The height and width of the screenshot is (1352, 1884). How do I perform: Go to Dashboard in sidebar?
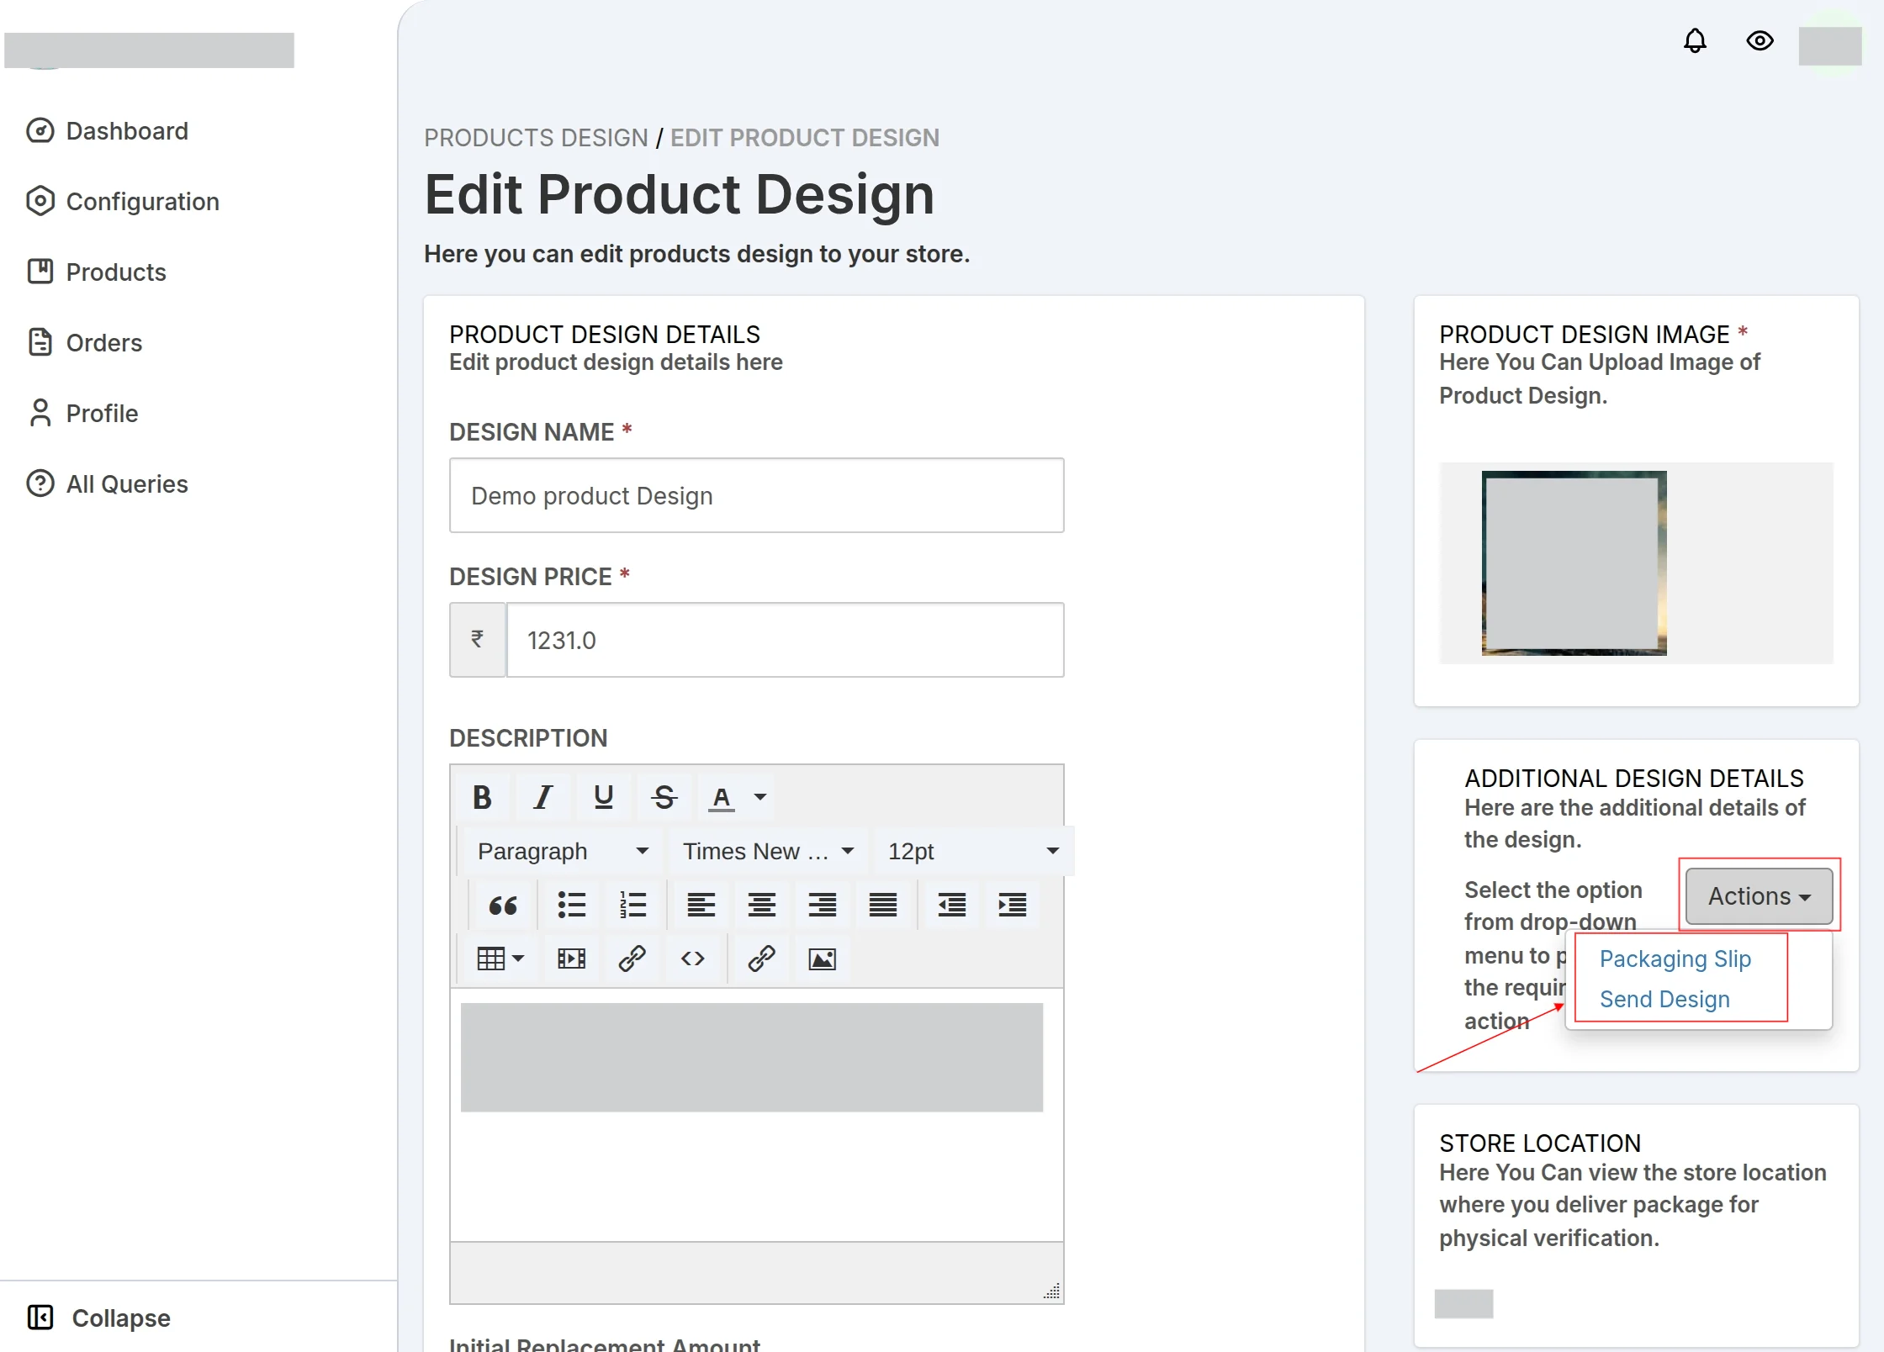108,130
